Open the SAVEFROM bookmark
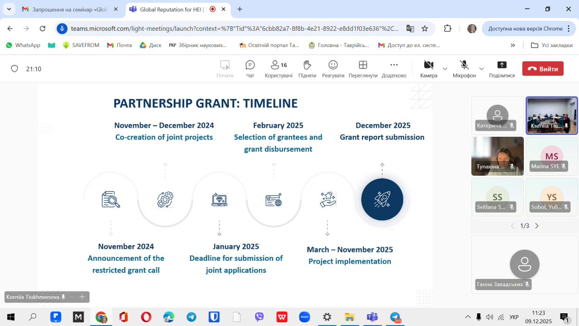 81,45
